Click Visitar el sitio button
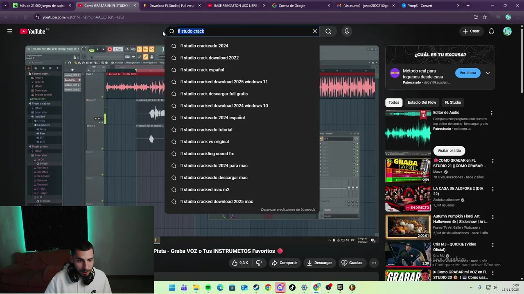The width and height of the screenshot is (524, 294). [449, 151]
